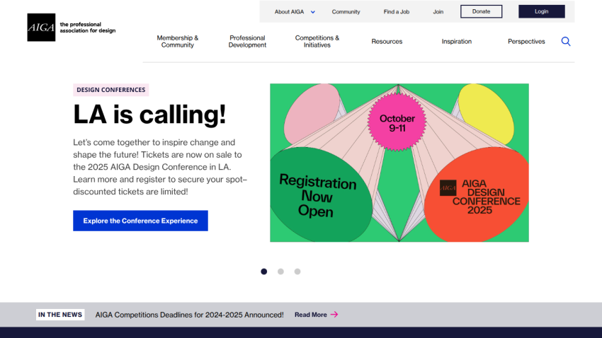Open the Resources menu

point(387,42)
